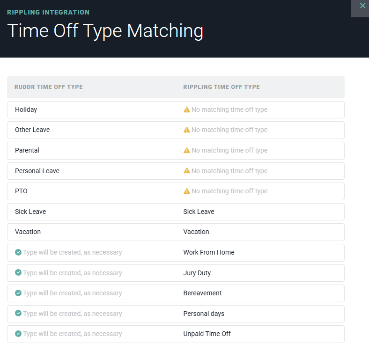The height and width of the screenshot is (351, 369).
Task: Click the Time Off Type Matching title
Action: pyautogui.click(x=105, y=31)
